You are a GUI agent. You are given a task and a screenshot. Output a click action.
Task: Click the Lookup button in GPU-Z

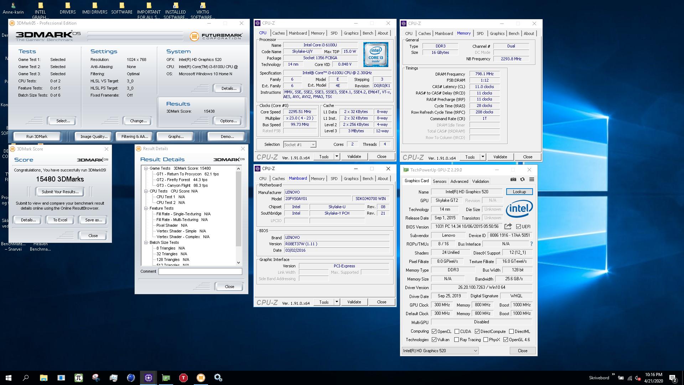[x=519, y=192]
